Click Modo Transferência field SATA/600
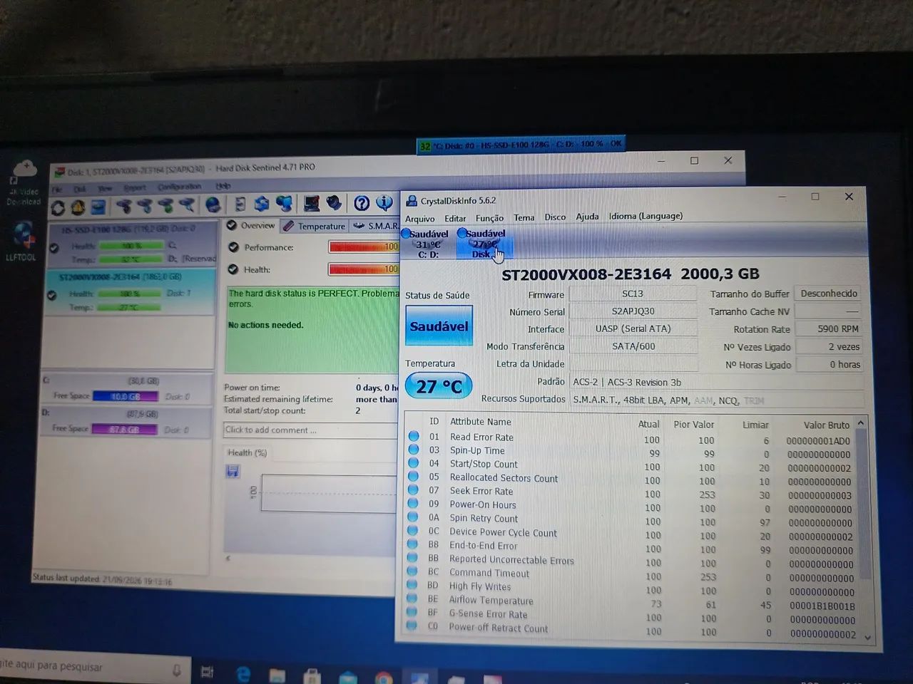The height and width of the screenshot is (684, 913). coord(633,346)
